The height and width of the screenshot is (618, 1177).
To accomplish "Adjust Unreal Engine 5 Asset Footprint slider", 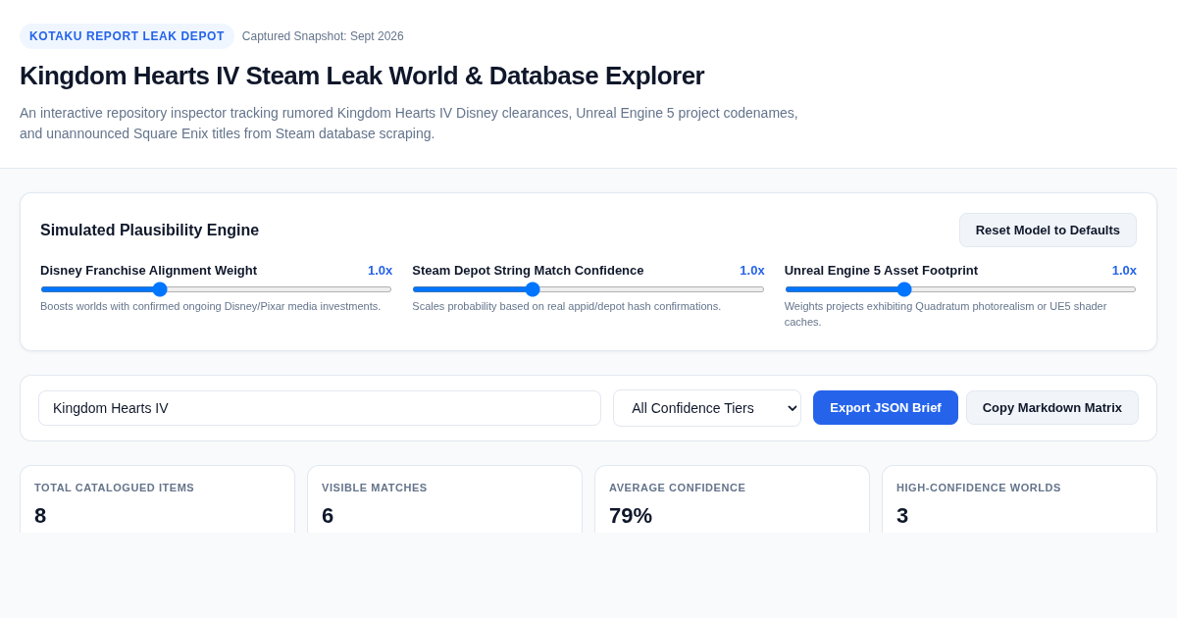I will [960, 289].
